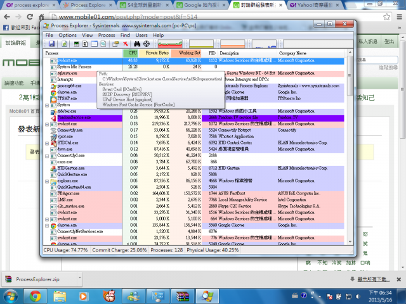The image size is (406, 304).
Task: Switch to the S4全球銷量創新 Chrome tab
Action: [x=145, y=5]
